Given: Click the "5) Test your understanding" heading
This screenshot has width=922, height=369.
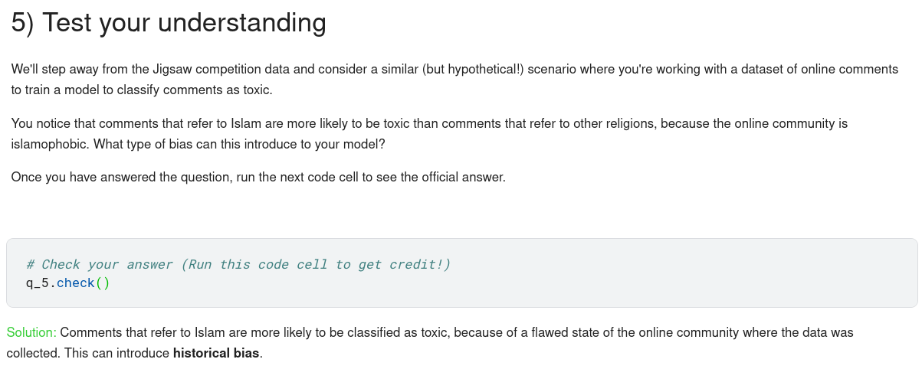Looking at the screenshot, I should [x=169, y=23].
